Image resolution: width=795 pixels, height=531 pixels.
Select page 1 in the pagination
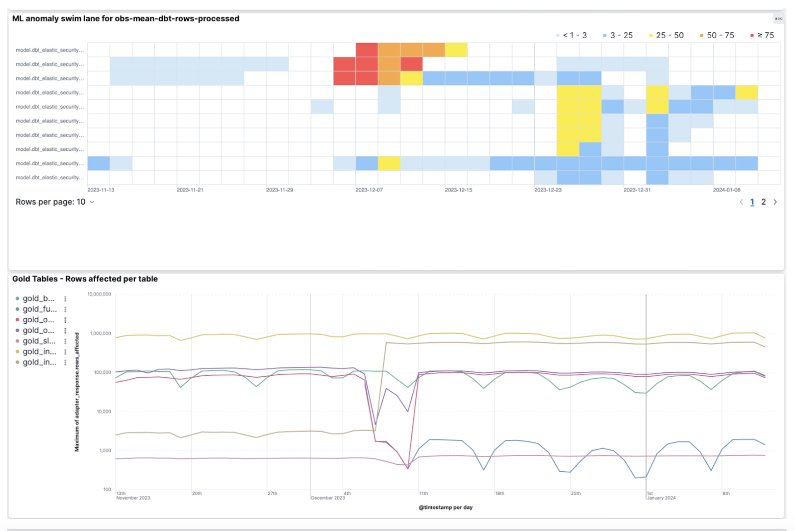coord(752,202)
